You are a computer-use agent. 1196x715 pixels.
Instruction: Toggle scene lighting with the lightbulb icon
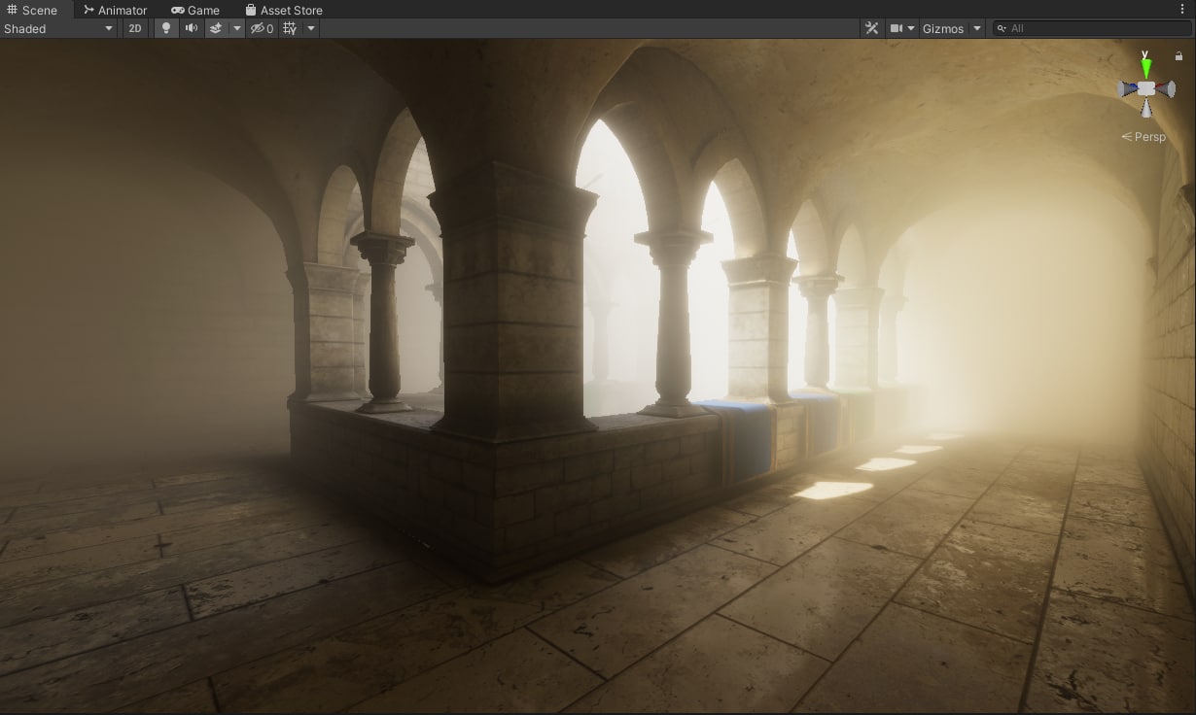(x=166, y=28)
